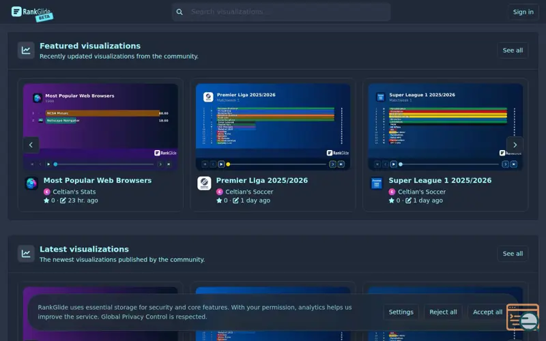Open the Most Popular Web Browsers title link

[98, 180]
